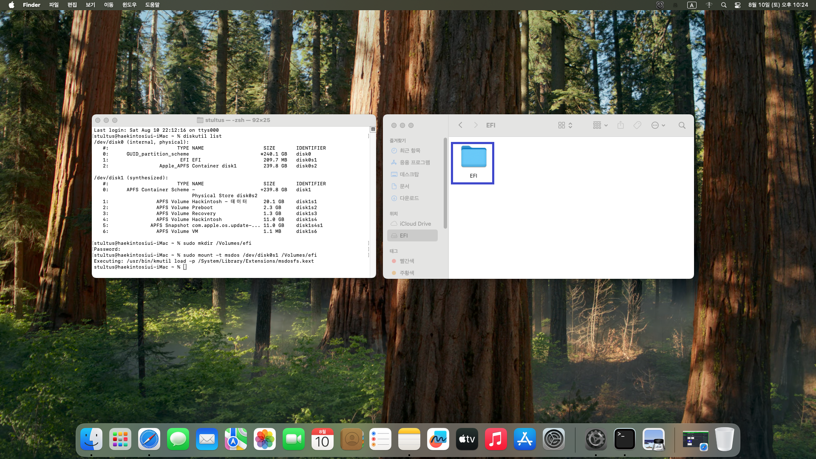
Task: Select 주황색 tag in Finder sidebar
Action: (412, 273)
